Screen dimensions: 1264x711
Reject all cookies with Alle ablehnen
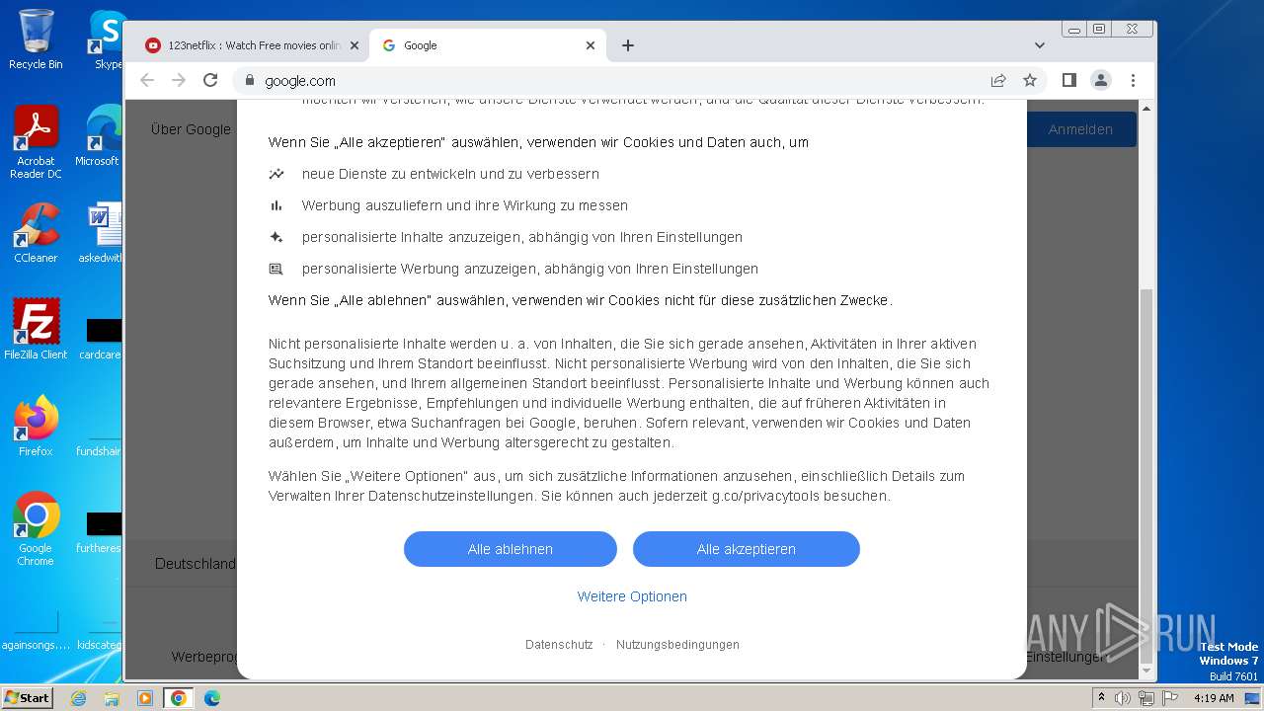[510, 549]
